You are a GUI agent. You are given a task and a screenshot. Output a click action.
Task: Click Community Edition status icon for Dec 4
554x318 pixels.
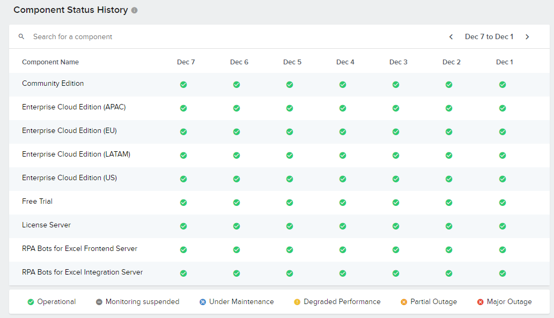point(343,84)
